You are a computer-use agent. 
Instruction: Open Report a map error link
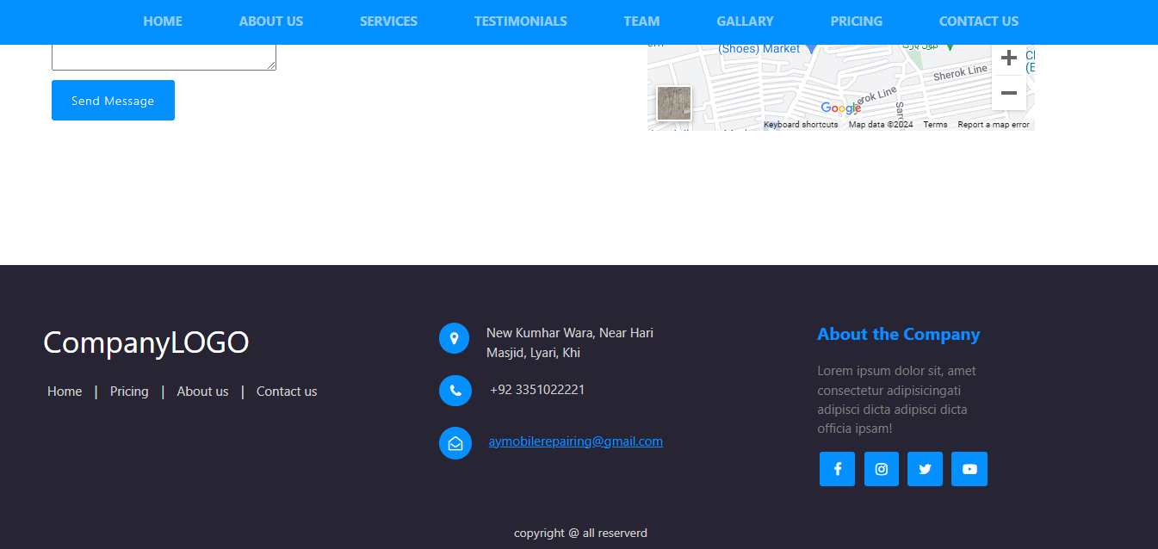(x=993, y=125)
